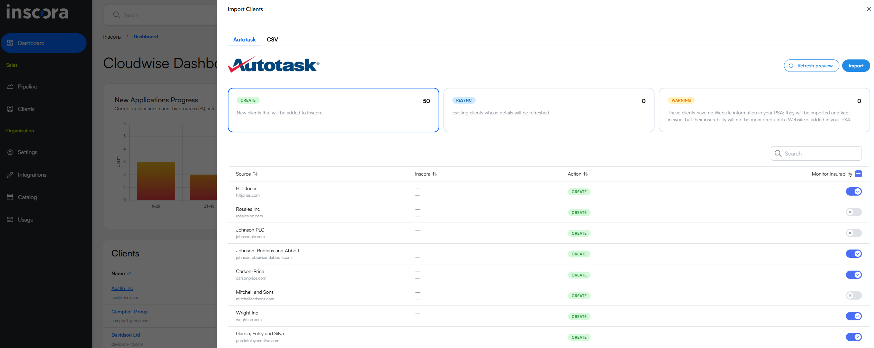Select the WARNING summary card
874x348 pixels.
pos(764,110)
